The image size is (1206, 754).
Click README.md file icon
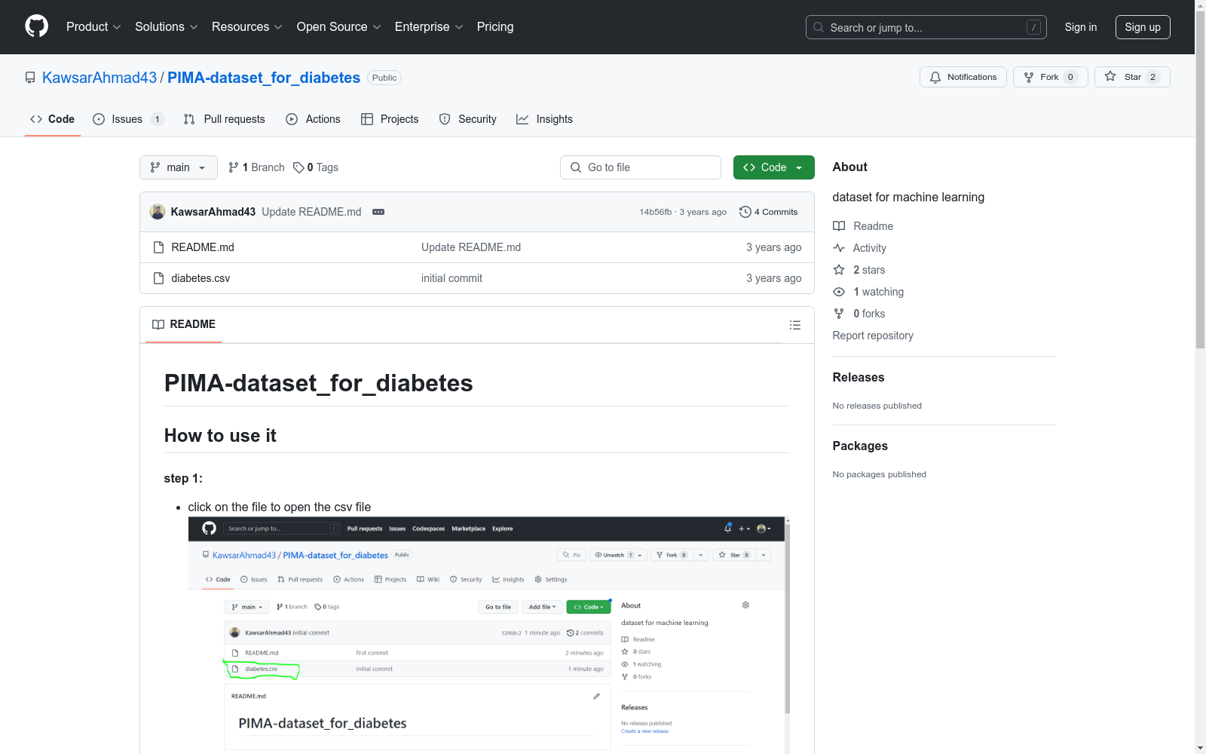(x=158, y=247)
